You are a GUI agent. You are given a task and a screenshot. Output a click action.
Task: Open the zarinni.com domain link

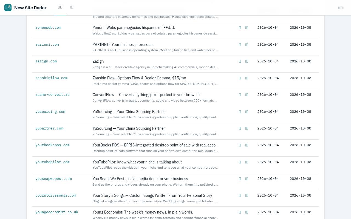click(47, 45)
